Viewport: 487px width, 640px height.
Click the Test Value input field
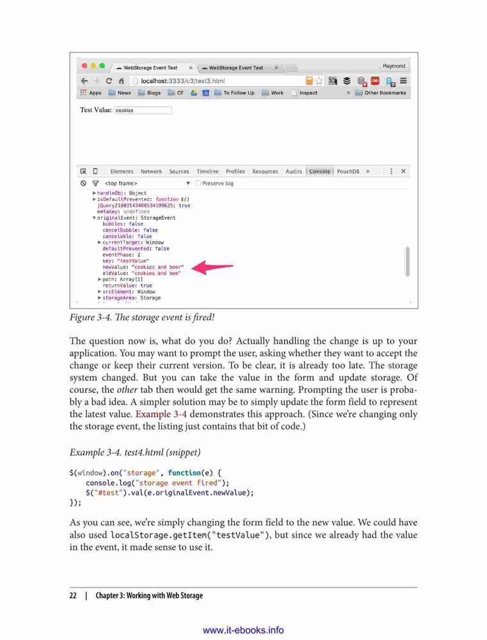(x=143, y=110)
